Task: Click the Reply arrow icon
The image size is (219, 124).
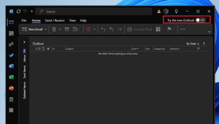Action: [103, 29]
